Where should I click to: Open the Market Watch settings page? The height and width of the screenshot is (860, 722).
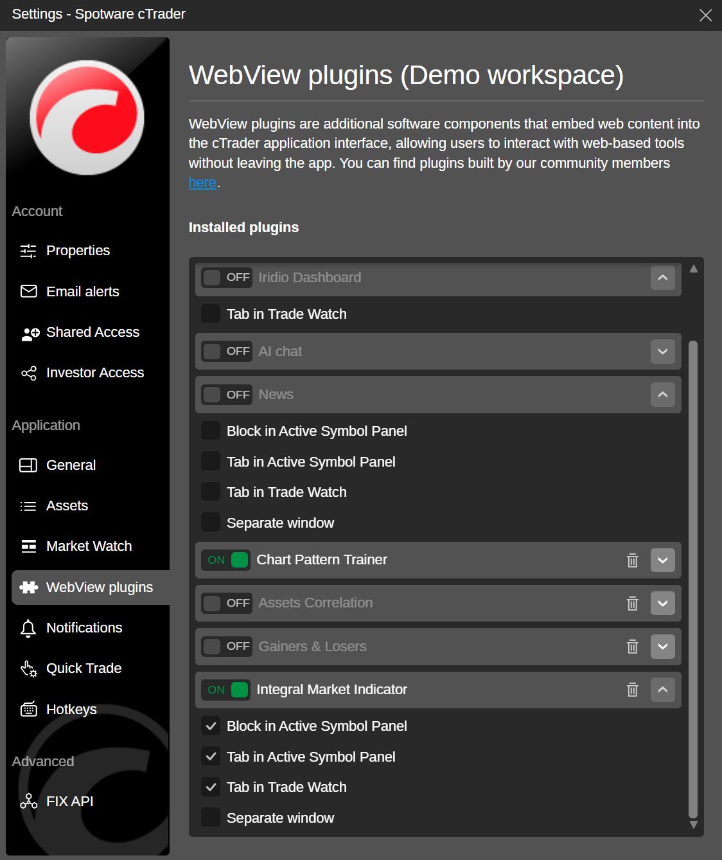pos(89,546)
